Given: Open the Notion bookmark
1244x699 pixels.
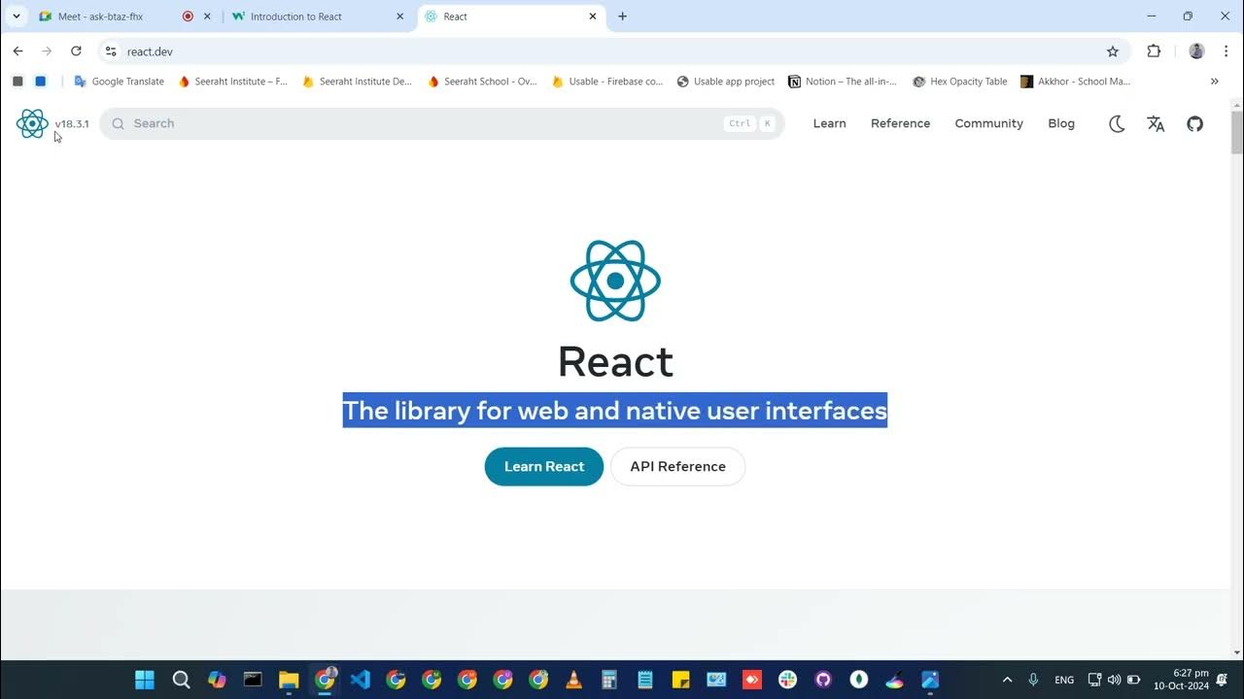Looking at the screenshot, I should point(843,82).
